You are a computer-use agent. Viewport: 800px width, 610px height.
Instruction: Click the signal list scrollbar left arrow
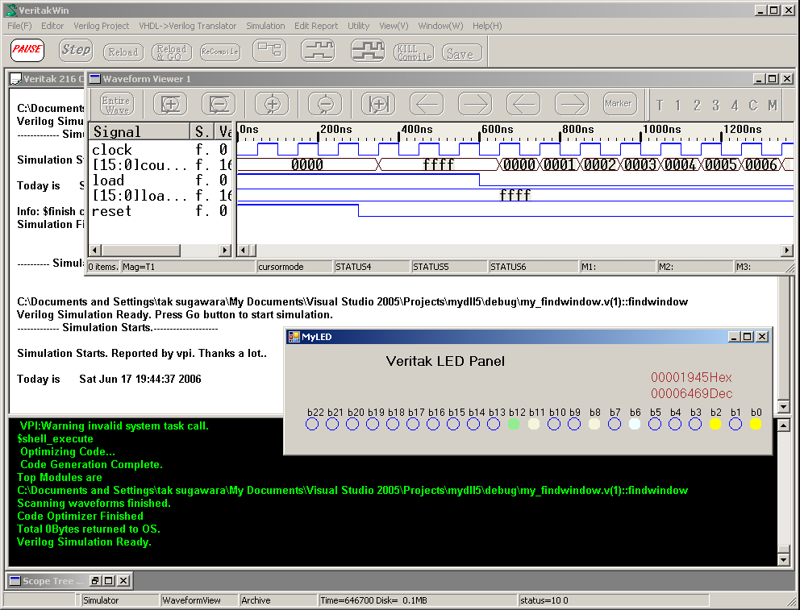point(94,251)
